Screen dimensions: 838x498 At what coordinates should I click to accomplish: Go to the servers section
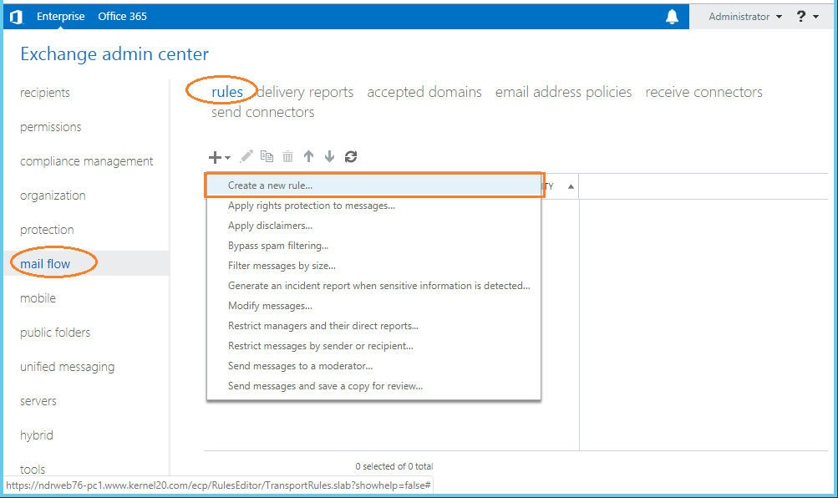pos(38,401)
